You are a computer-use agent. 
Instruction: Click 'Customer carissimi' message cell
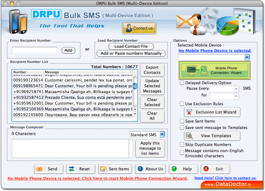pos(88,80)
